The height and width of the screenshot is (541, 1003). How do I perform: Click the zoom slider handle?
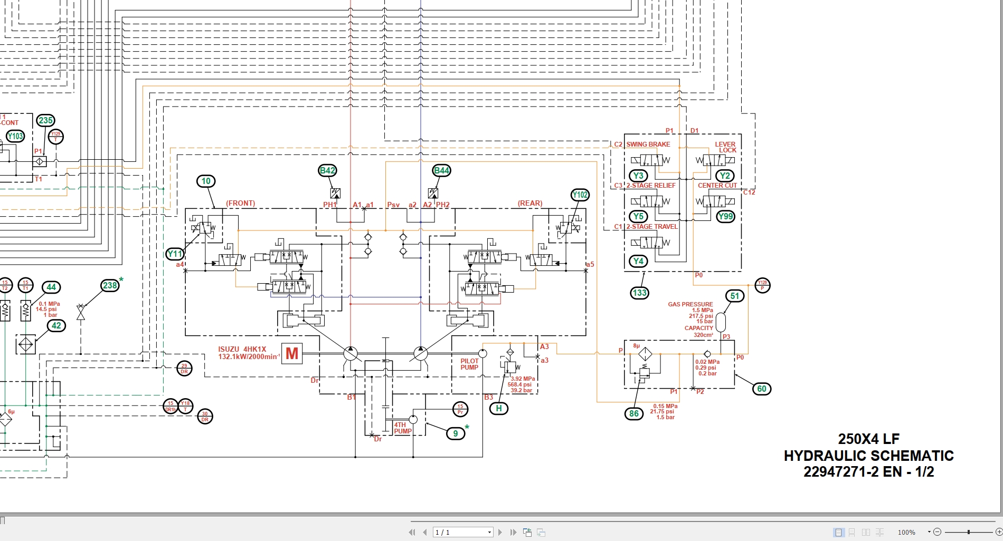(x=969, y=532)
